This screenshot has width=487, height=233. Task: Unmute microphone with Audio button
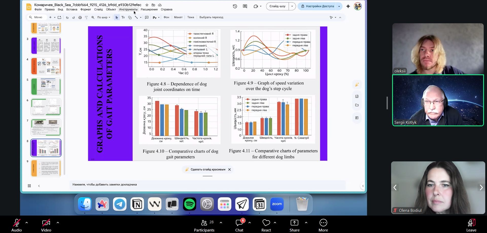16,225
